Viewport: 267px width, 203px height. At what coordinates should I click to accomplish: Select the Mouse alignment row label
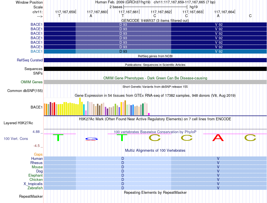coord(37,167)
